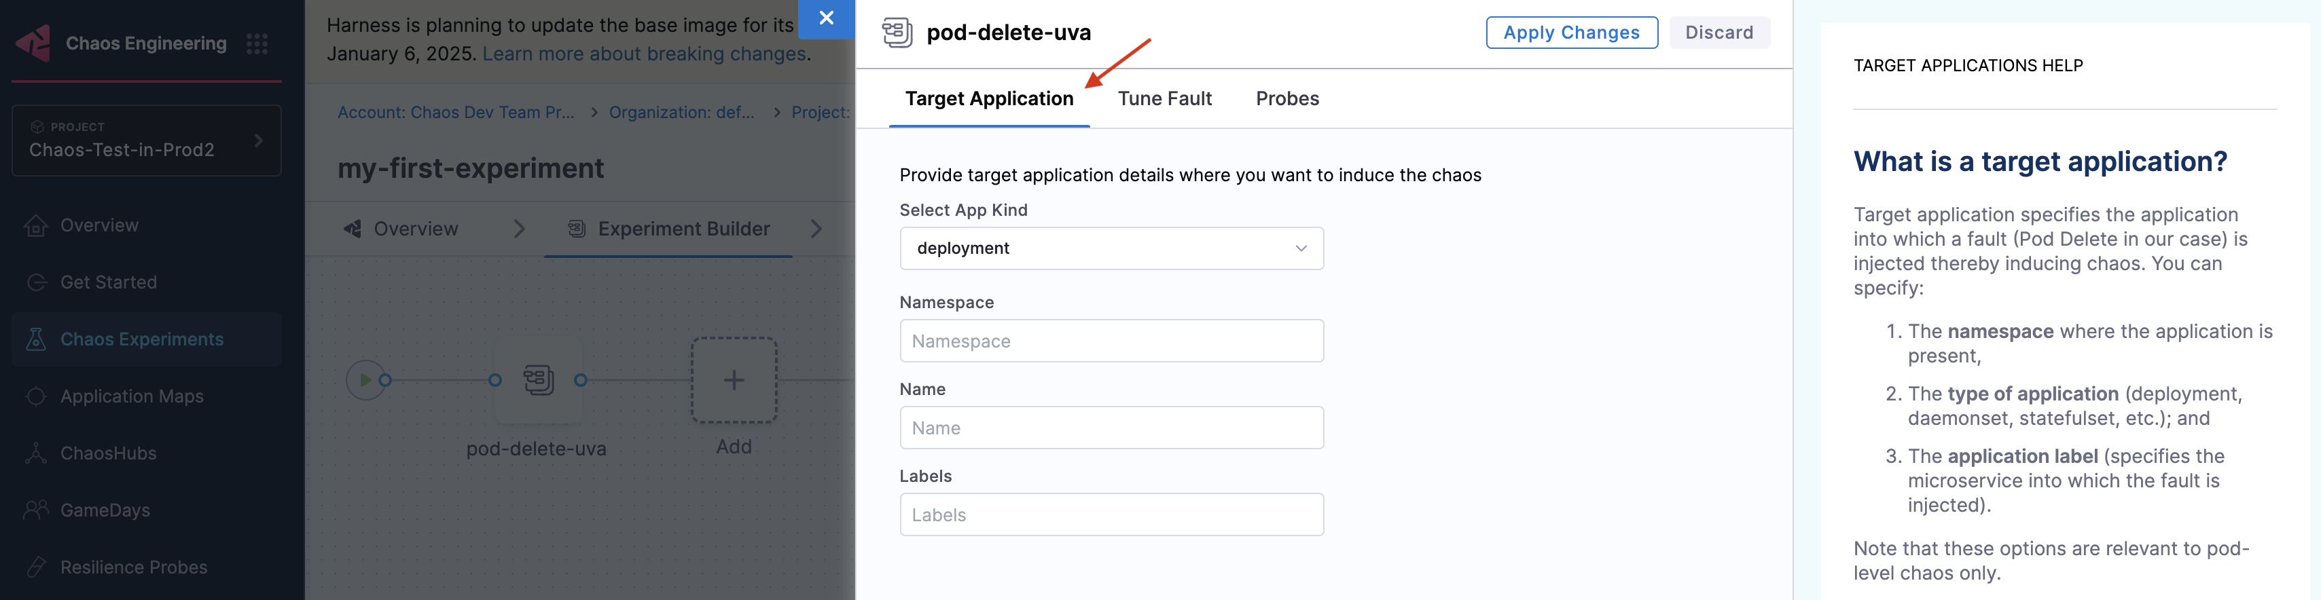This screenshot has height=600, width=2321.
Task: Close the fault panel with the X button
Action: pyautogui.click(x=826, y=18)
